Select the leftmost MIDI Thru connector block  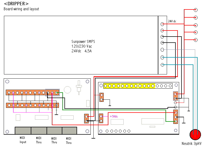point(39,131)
